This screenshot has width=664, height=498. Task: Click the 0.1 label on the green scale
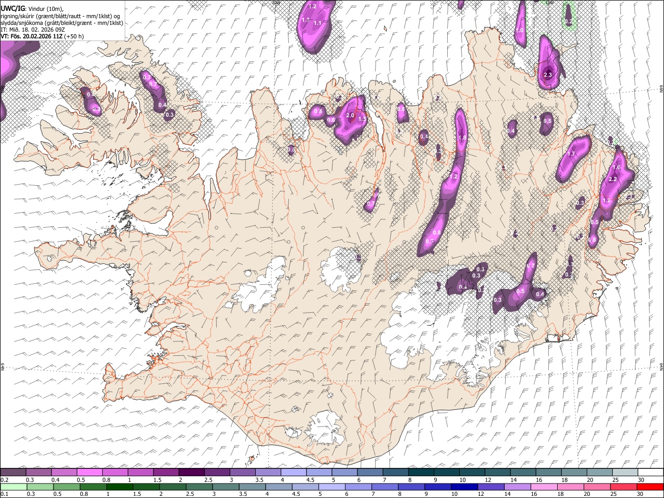coord(4,494)
